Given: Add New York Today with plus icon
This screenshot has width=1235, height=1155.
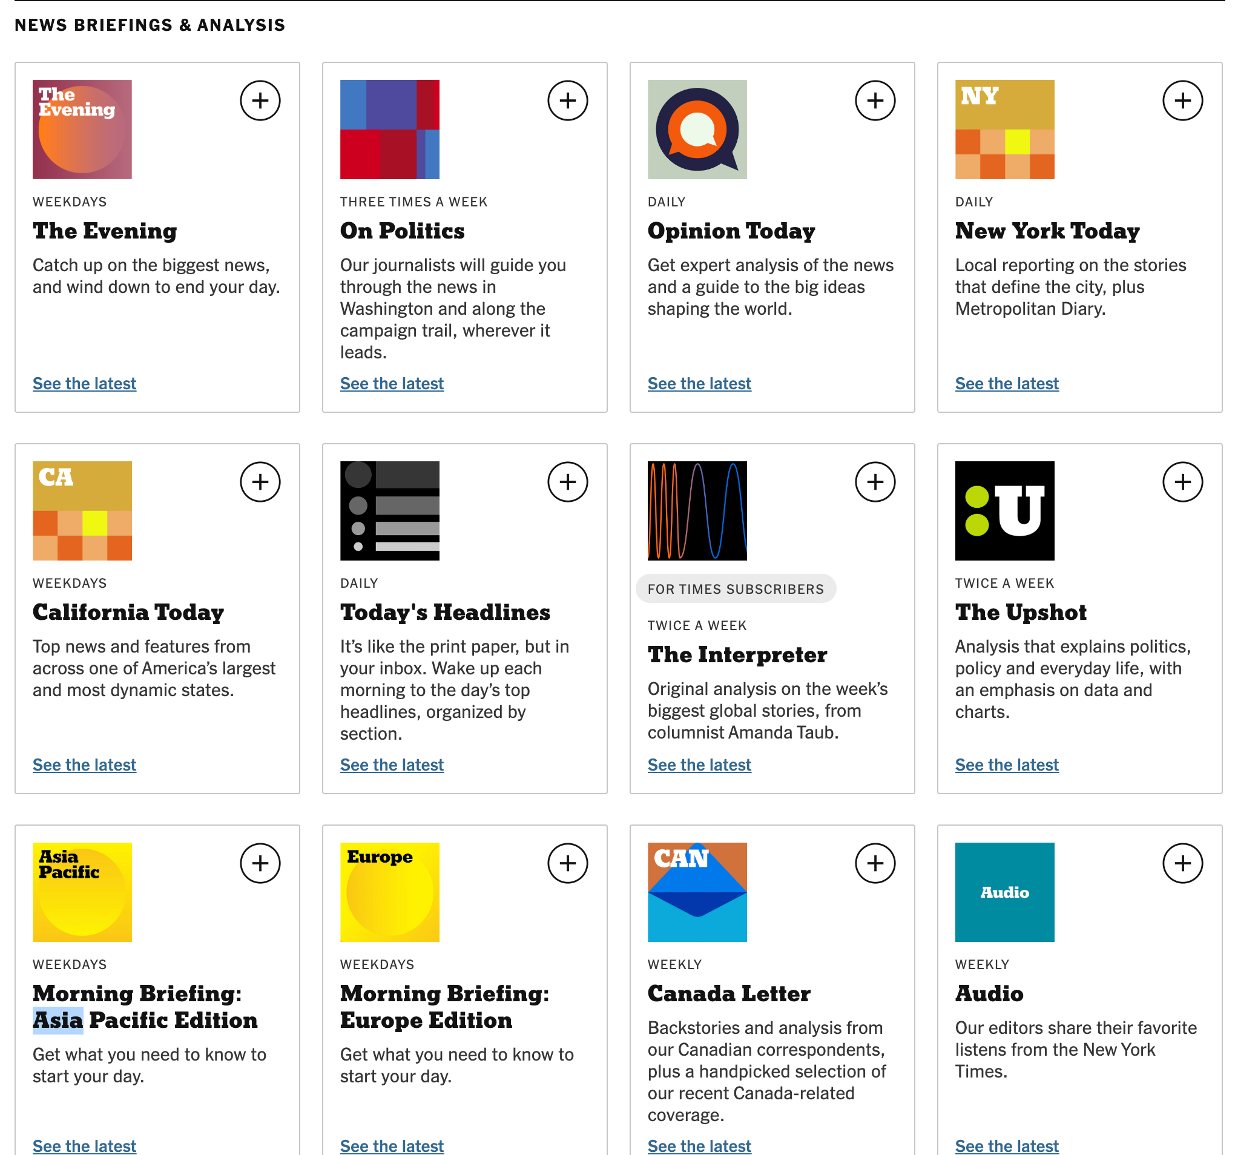Looking at the screenshot, I should pyautogui.click(x=1183, y=100).
